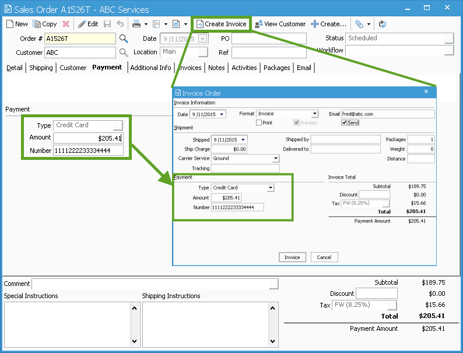Screen dimensions: 463x353
Task: Open the bottom Tax FW (8.25%) dropdown
Action: click(x=392, y=305)
